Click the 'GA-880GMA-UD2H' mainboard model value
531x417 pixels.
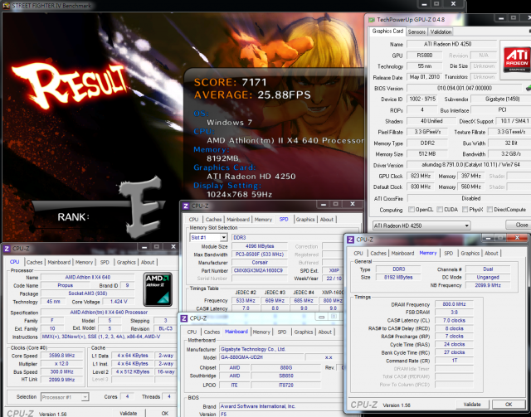pos(261,357)
